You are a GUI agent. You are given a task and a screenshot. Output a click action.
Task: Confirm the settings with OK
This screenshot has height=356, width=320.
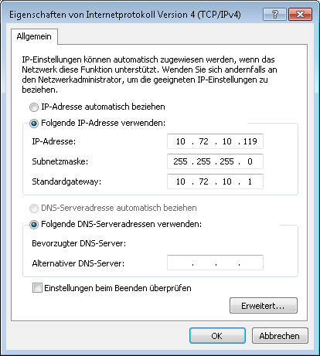(217, 336)
